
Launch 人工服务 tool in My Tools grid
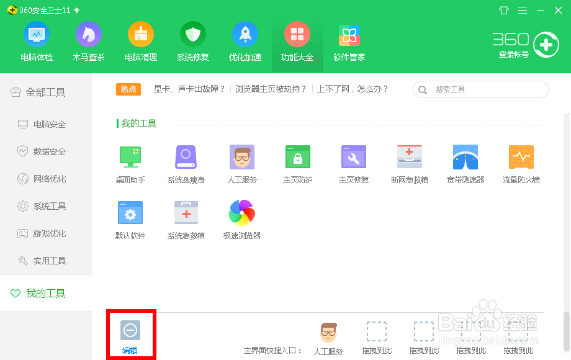(x=242, y=164)
